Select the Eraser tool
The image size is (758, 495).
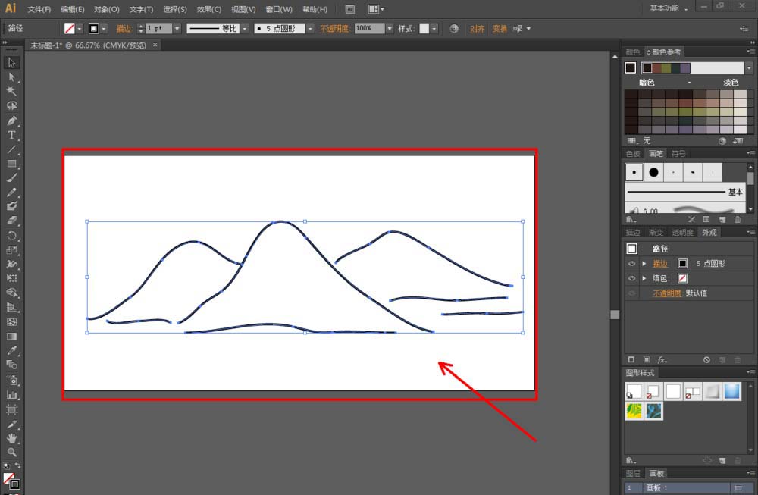11,221
